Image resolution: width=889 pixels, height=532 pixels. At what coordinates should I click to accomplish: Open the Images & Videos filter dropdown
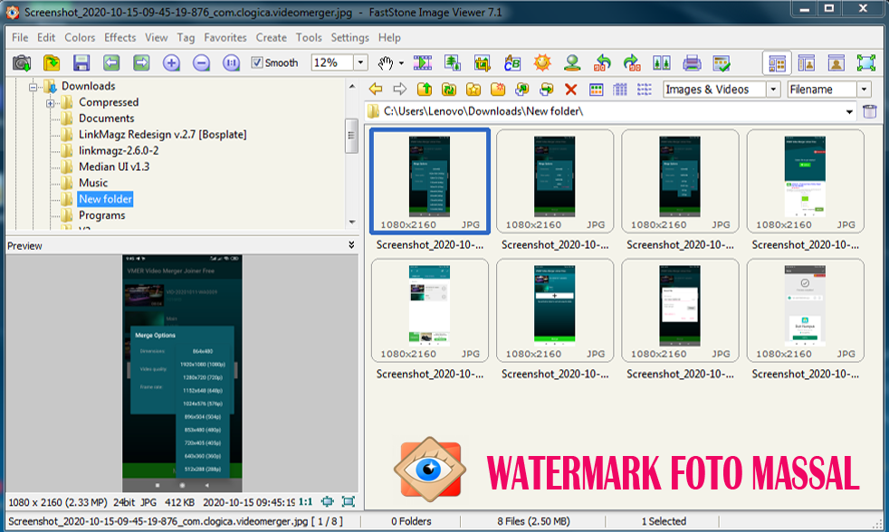tap(775, 89)
